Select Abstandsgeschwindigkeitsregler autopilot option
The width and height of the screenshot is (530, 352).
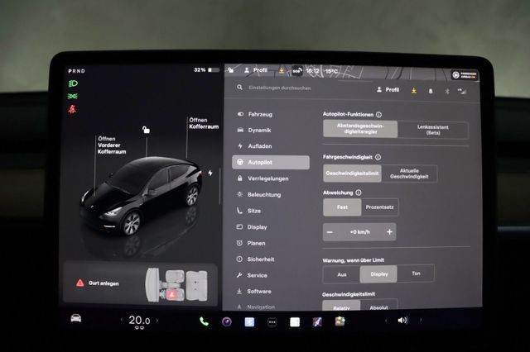point(359,130)
